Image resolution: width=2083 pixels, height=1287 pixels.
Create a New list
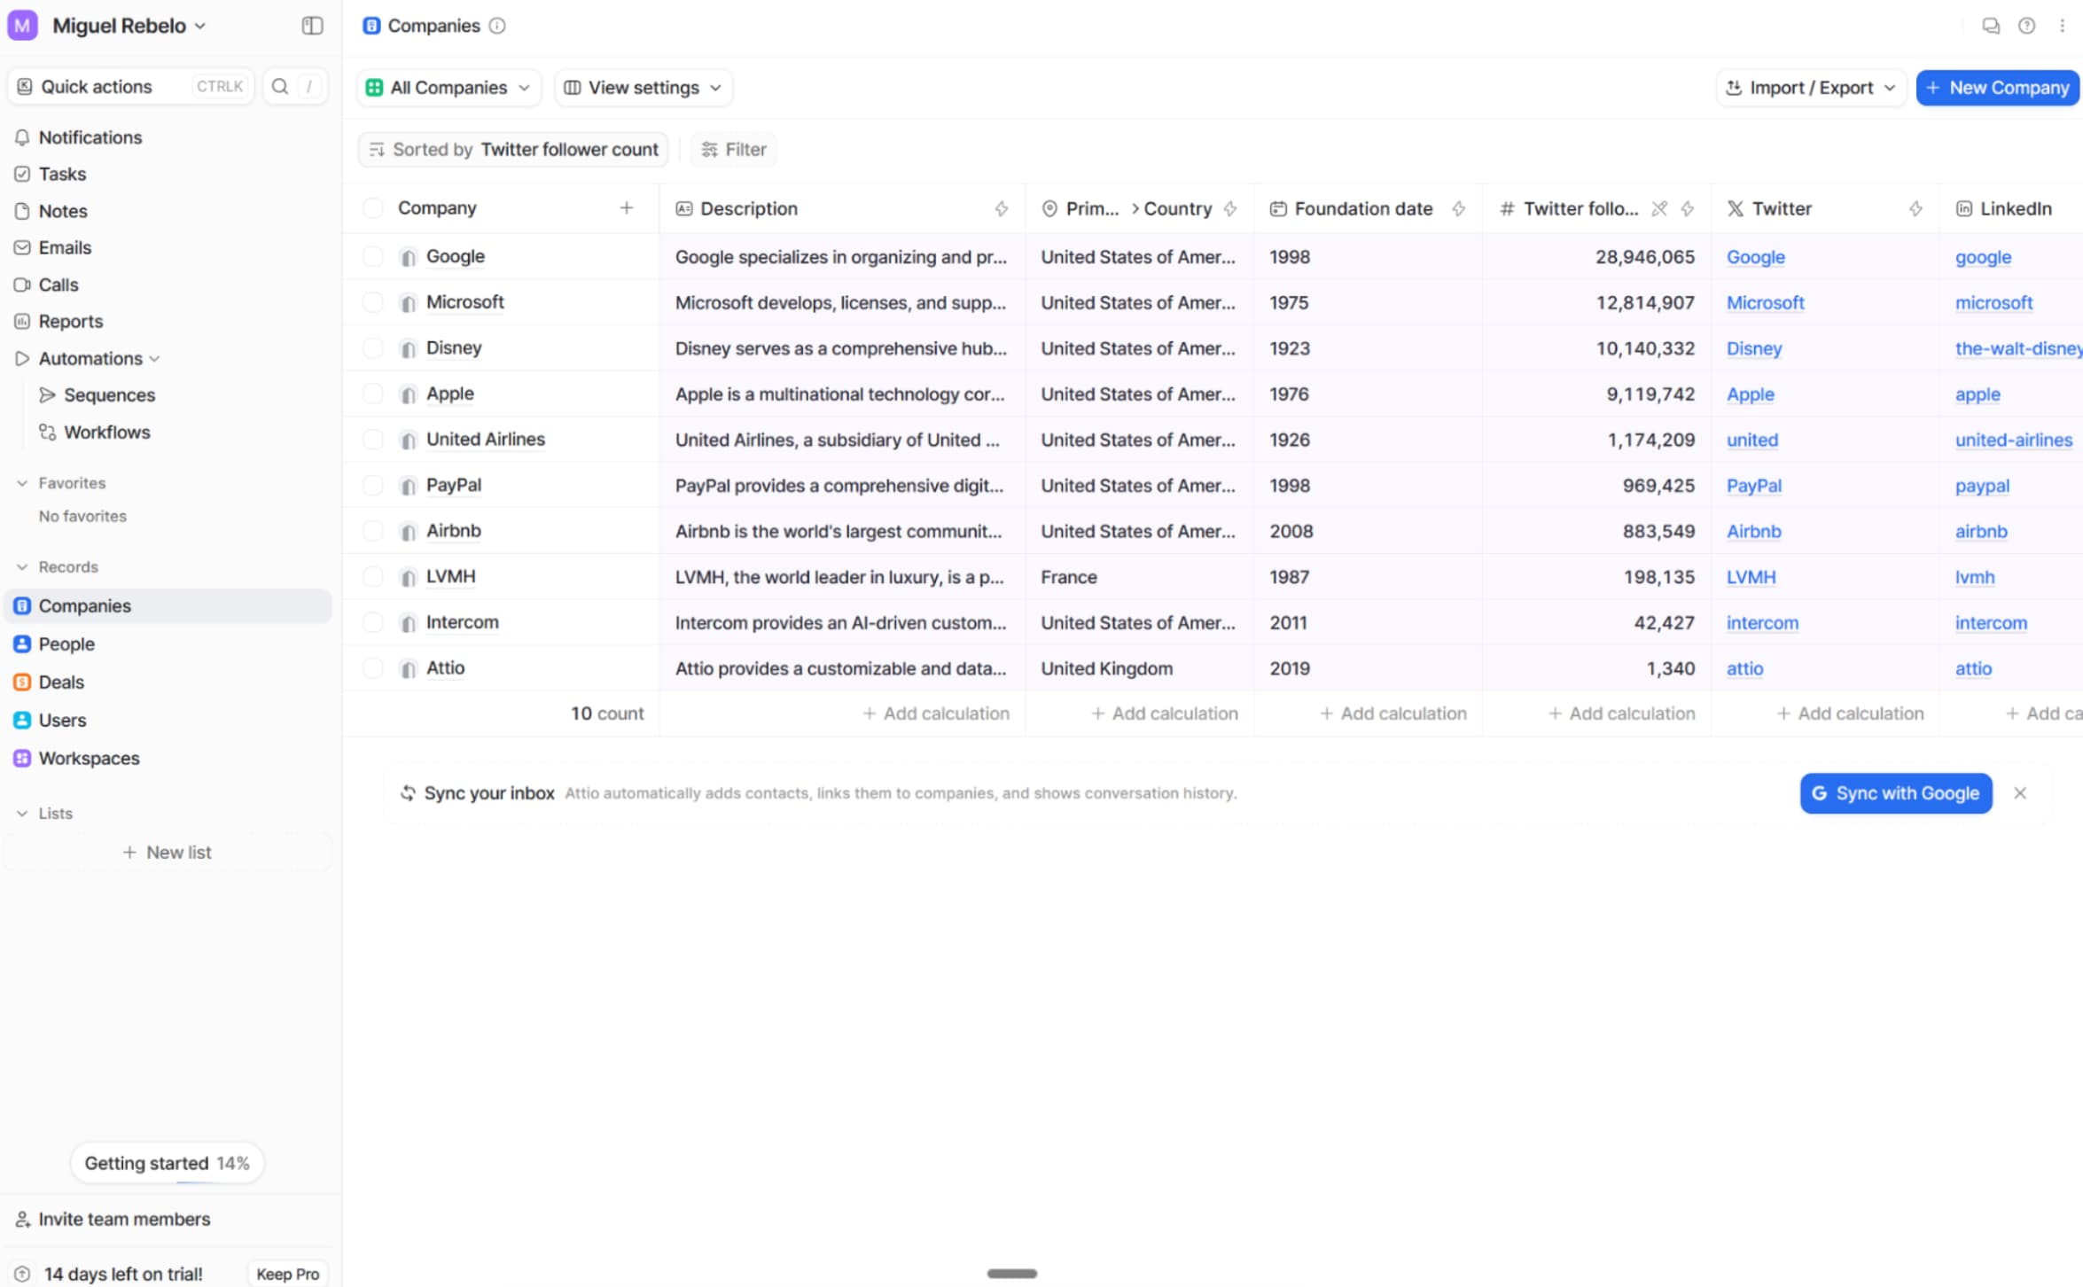168,853
